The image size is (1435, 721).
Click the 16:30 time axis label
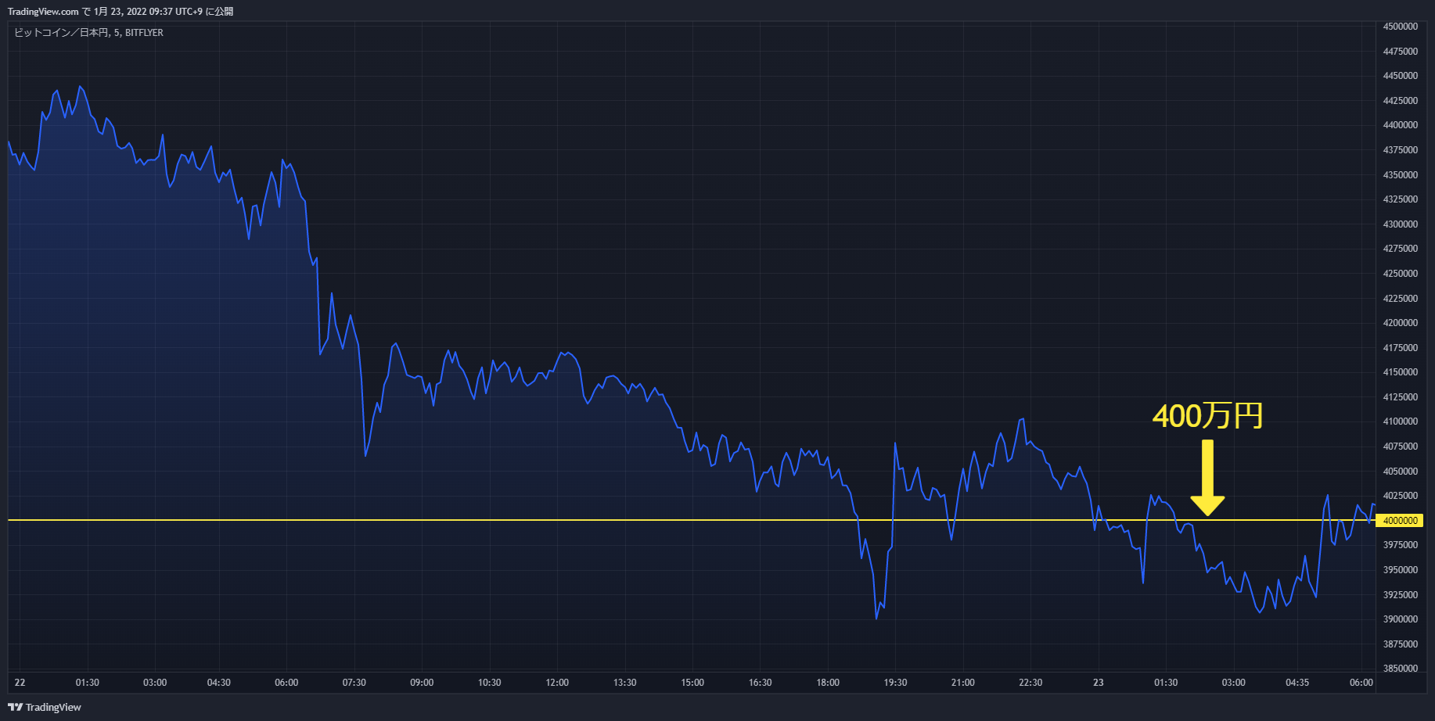click(761, 683)
